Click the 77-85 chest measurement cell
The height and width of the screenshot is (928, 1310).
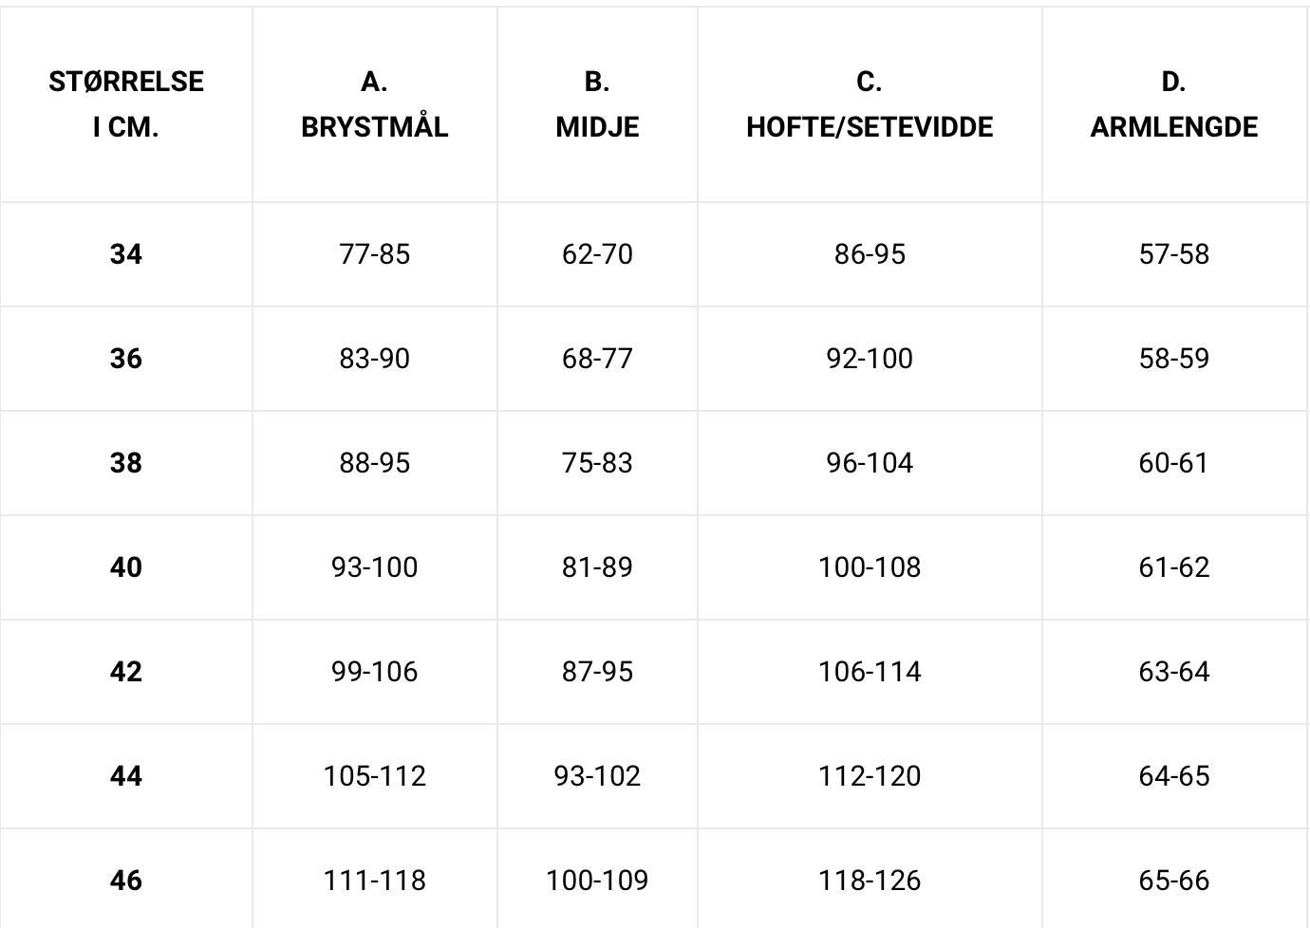[375, 254]
